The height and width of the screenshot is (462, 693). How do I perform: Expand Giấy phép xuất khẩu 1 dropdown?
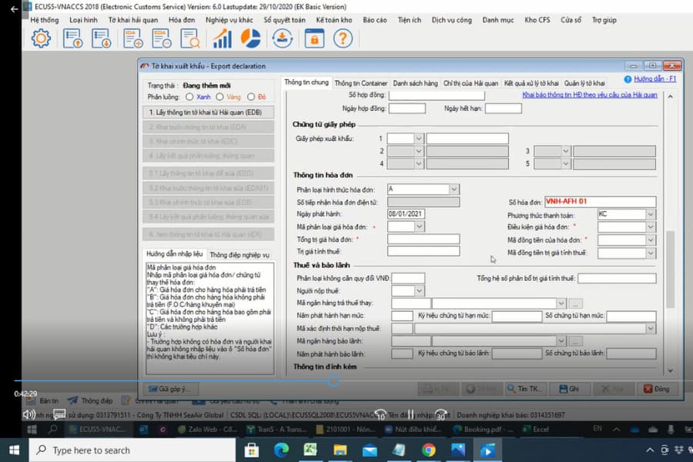pyautogui.click(x=419, y=139)
